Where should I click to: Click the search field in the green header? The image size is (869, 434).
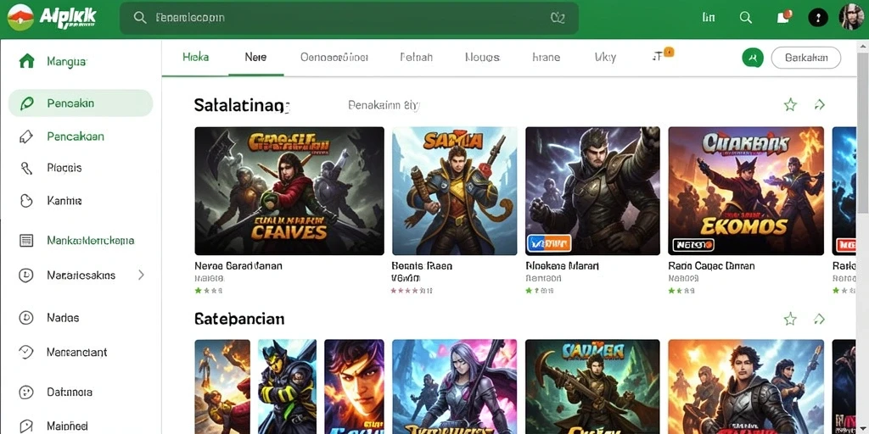tap(349, 19)
